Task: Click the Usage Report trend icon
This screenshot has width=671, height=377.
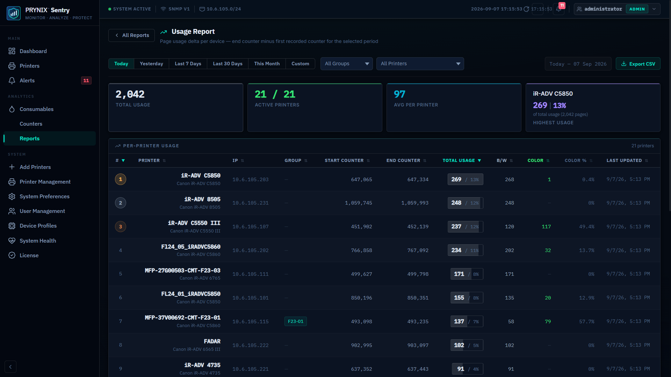Action: [164, 32]
